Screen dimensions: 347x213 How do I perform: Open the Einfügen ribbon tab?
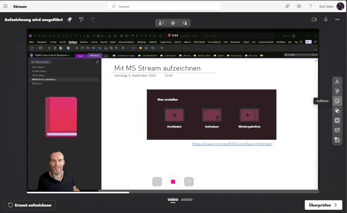pos(73,42)
